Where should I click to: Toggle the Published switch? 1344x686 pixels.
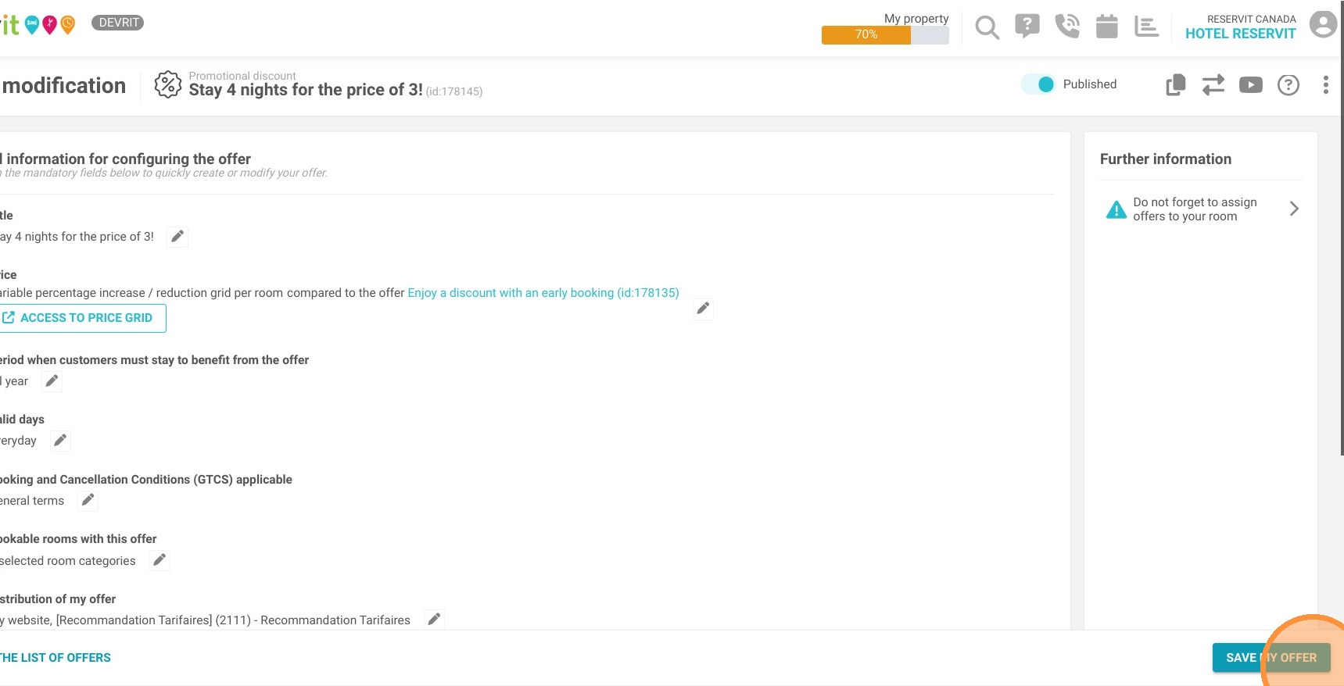tap(1039, 84)
